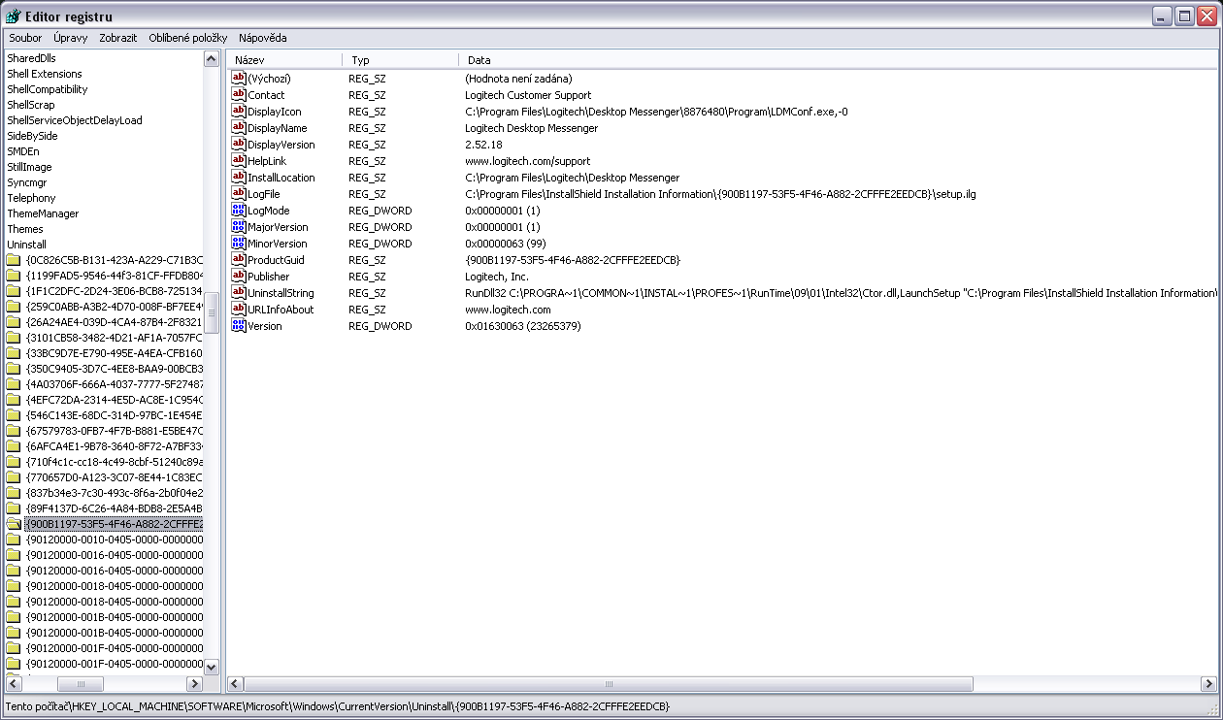Click the string icon beside HelpLink
Image resolution: width=1223 pixels, height=720 pixels.
pos(239,160)
